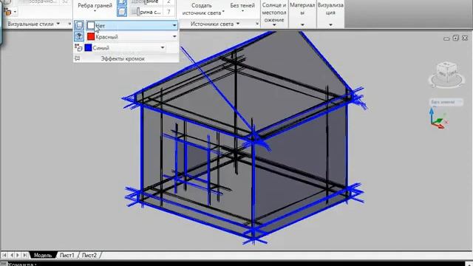The image size is (473, 266).
Task: Click the blue color swatch
Action: [x=88, y=47]
